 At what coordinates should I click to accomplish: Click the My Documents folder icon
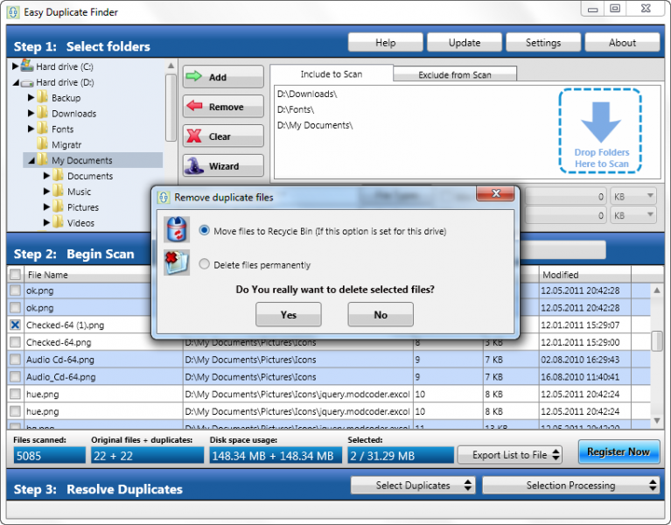click(x=42, y=159)
